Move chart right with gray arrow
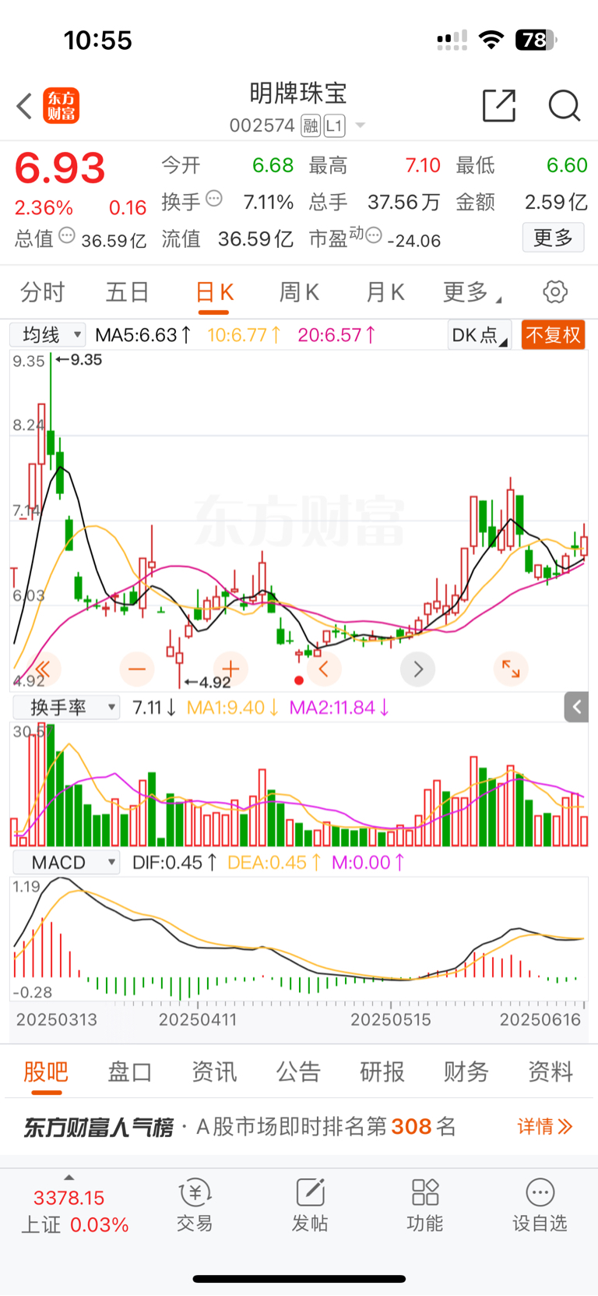598x1296 pixels. click(418, 669)
